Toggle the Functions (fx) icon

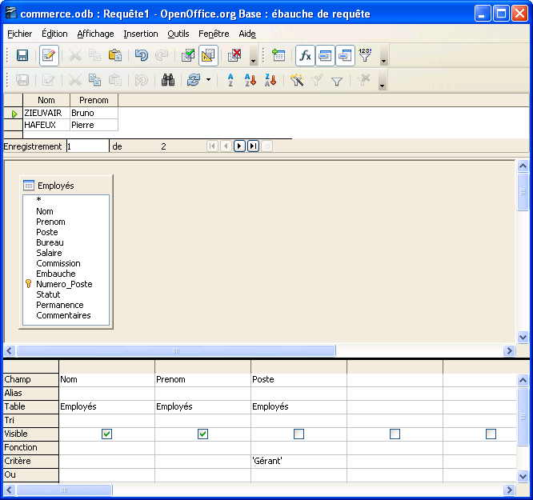pos(305,55)
